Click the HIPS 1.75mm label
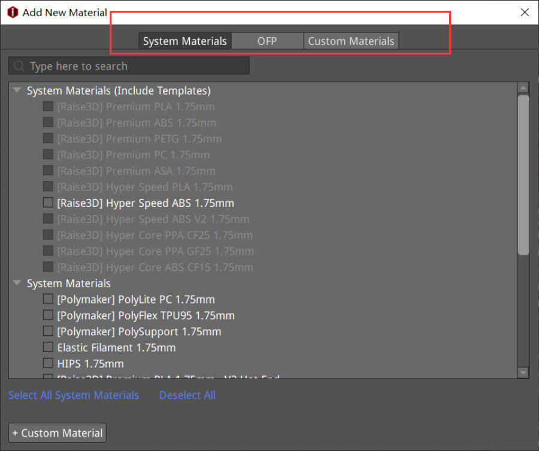Image resolution: width=539 pixels, height=451 pixels. click(x=90, y=364)
